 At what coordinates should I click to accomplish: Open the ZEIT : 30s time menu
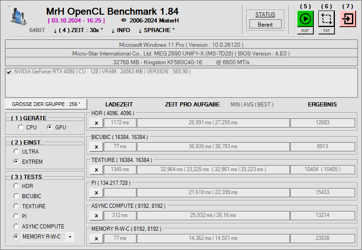click(78, 30)
